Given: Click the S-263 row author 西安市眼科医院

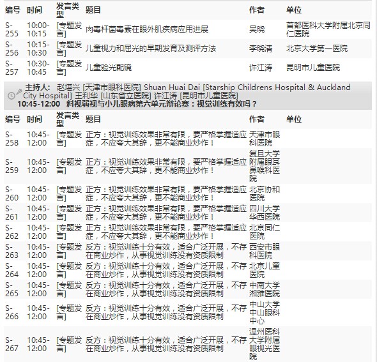Looking at the screenshot, I should [265, 251].
